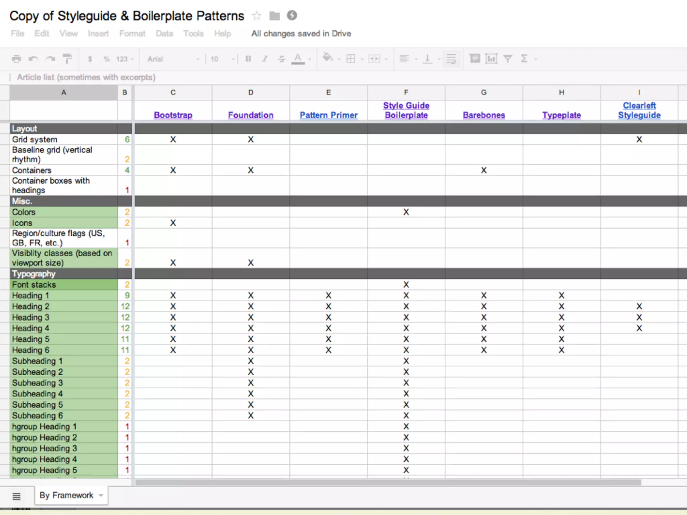Click the Pattern Primer hyperlink
Image resolution: width=687 pixels, height=515 pixels.
328,115
